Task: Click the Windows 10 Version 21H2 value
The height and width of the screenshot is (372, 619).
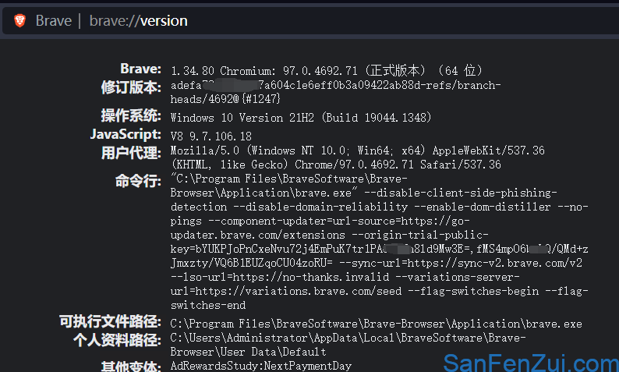Action: (301, 118)
